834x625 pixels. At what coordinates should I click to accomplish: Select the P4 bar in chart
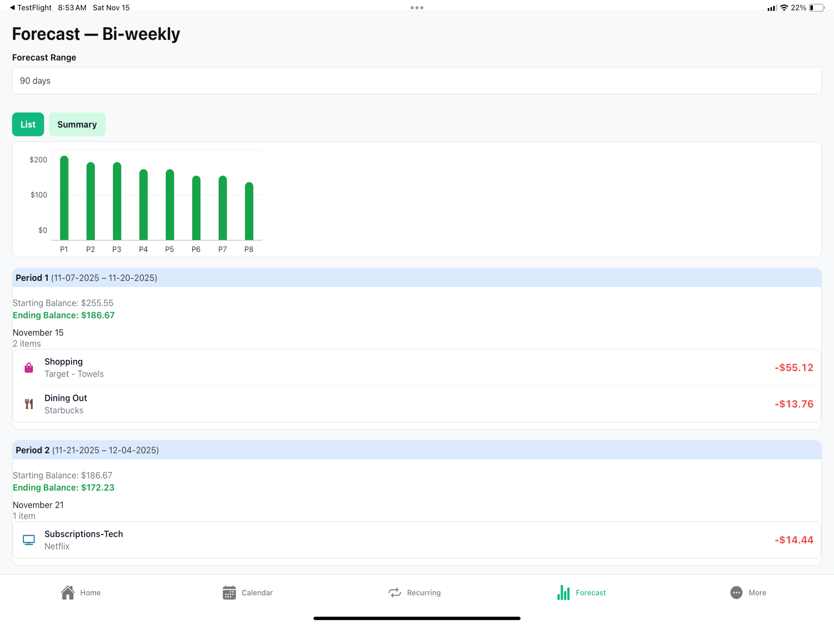click(143, 205)
